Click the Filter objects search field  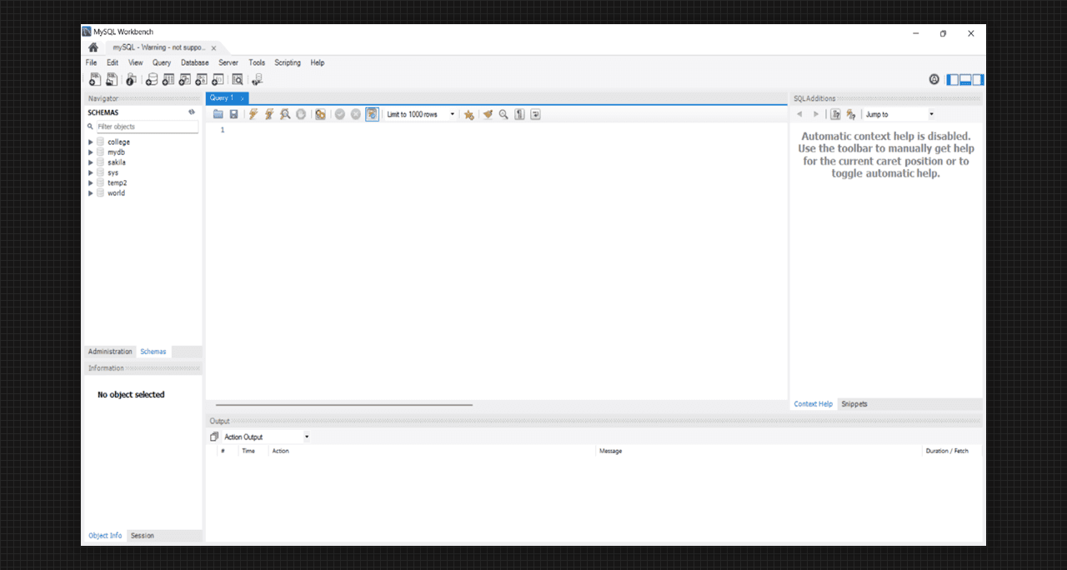(x=147, y=127)
